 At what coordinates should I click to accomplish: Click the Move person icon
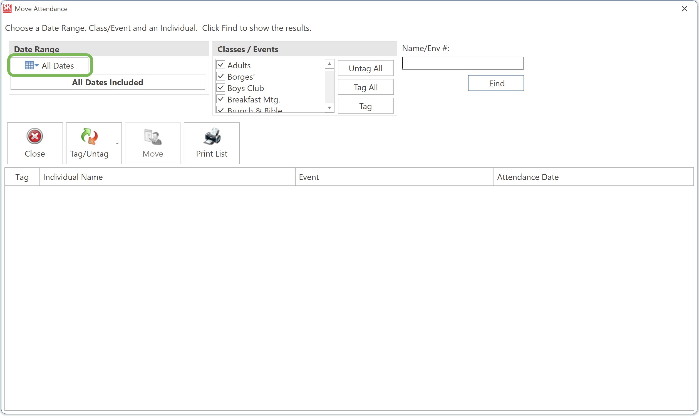pyautogui.click(x=153, y=137)
